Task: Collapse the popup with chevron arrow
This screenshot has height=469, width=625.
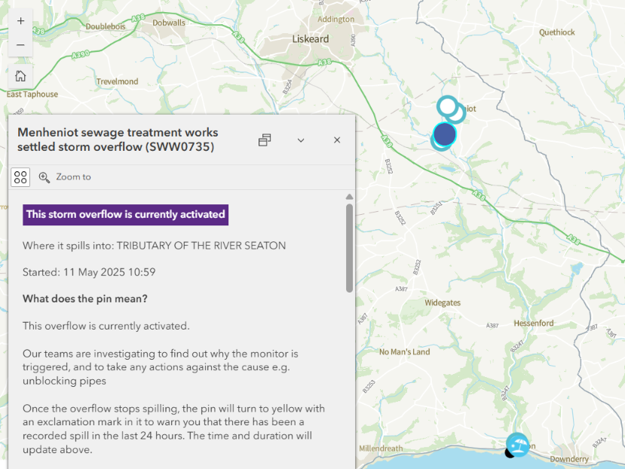Action: [x=301, y=140]
